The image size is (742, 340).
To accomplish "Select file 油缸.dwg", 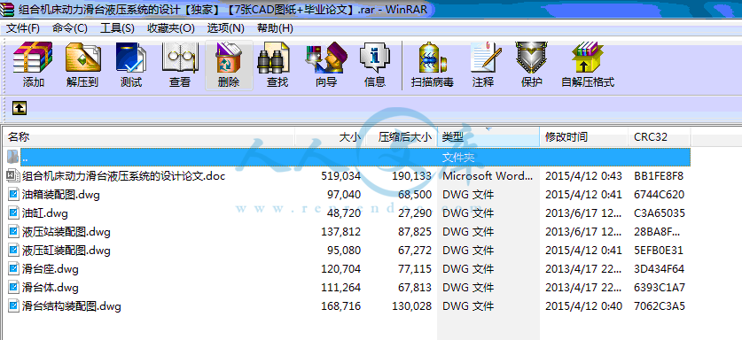I will pos(45,213).
